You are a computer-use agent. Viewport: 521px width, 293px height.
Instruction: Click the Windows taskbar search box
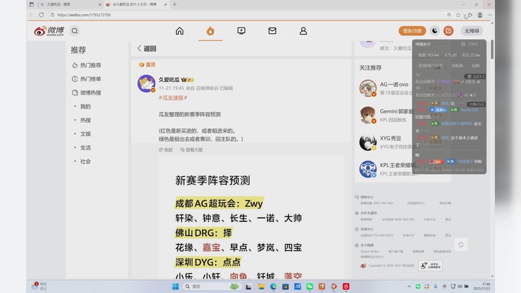click(x=211, y=286)
